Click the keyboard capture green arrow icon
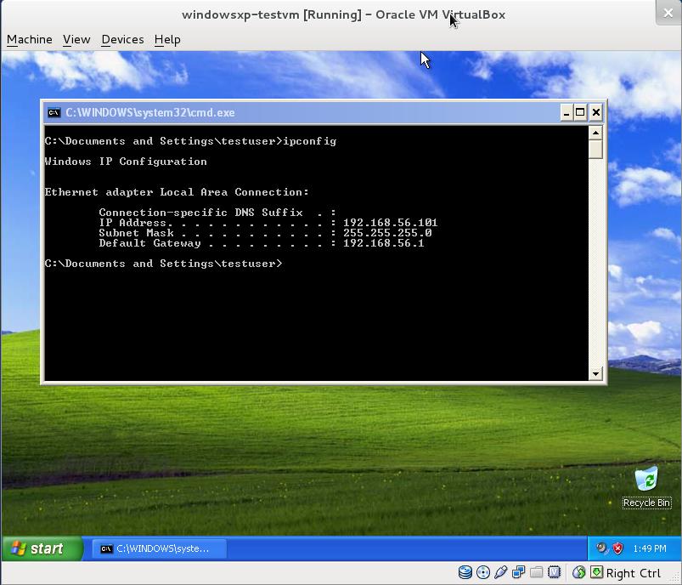 point(596,572)
